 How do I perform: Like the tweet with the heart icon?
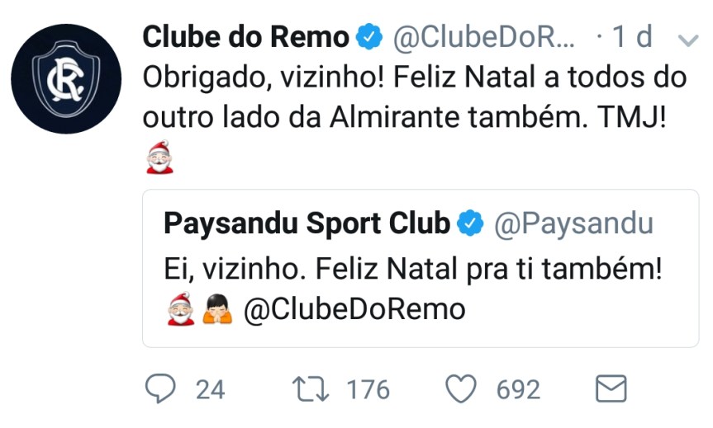(461, 389)
